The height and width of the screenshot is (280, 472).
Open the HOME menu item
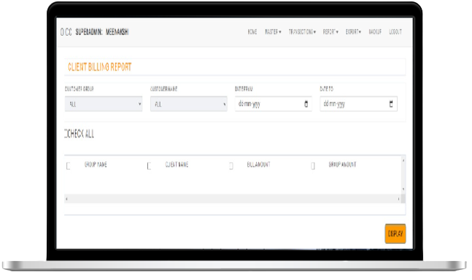click(x=252, y=32)
